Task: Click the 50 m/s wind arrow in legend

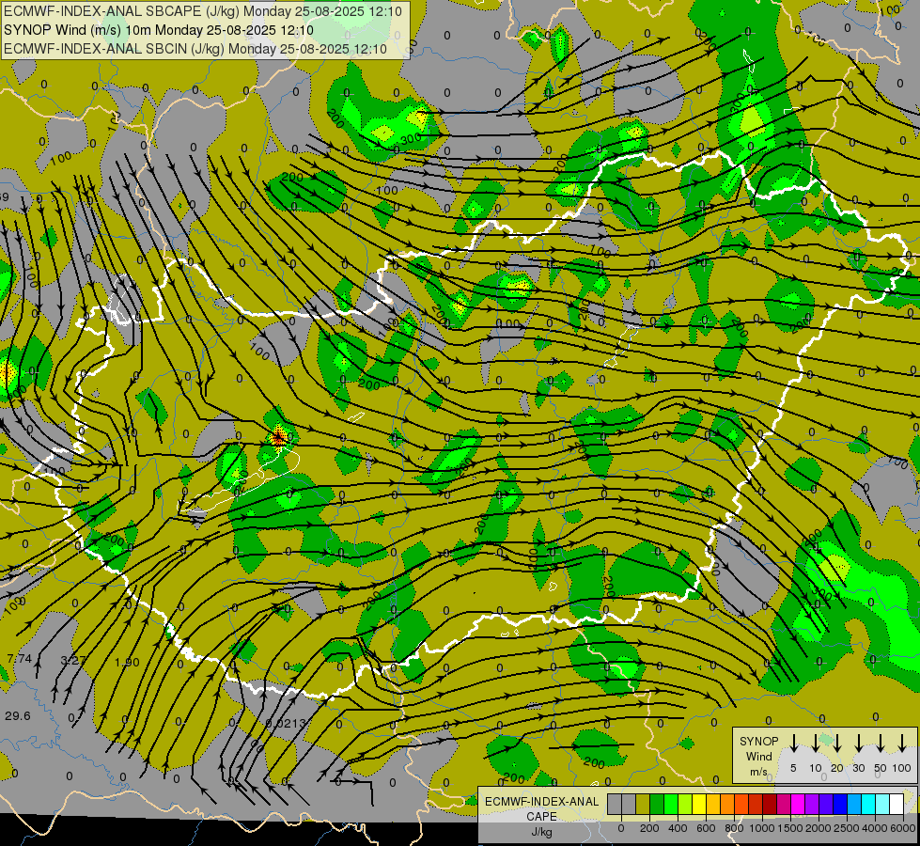Action: coord(881,743)
